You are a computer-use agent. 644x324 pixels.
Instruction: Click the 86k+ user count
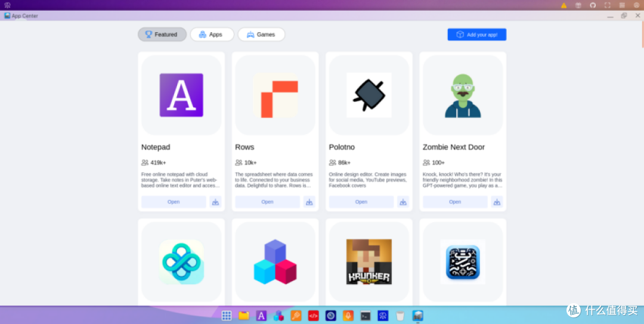[345, 163]
